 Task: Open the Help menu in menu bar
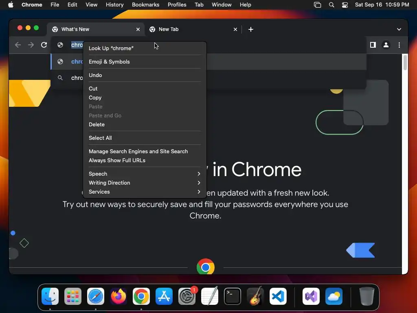246,5
